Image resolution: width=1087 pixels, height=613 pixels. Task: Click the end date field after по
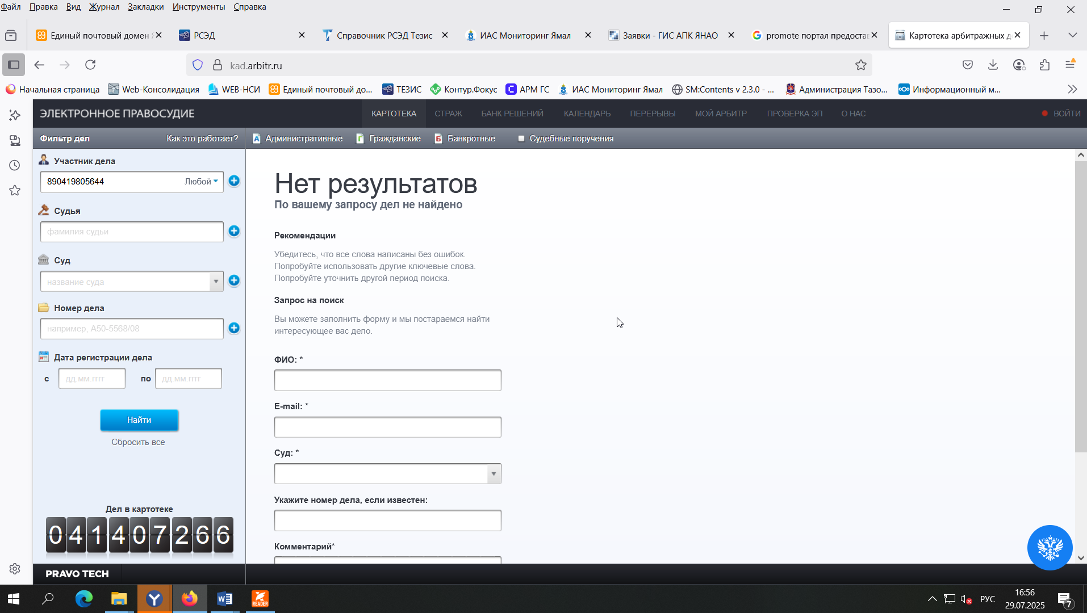click(189, 379)
